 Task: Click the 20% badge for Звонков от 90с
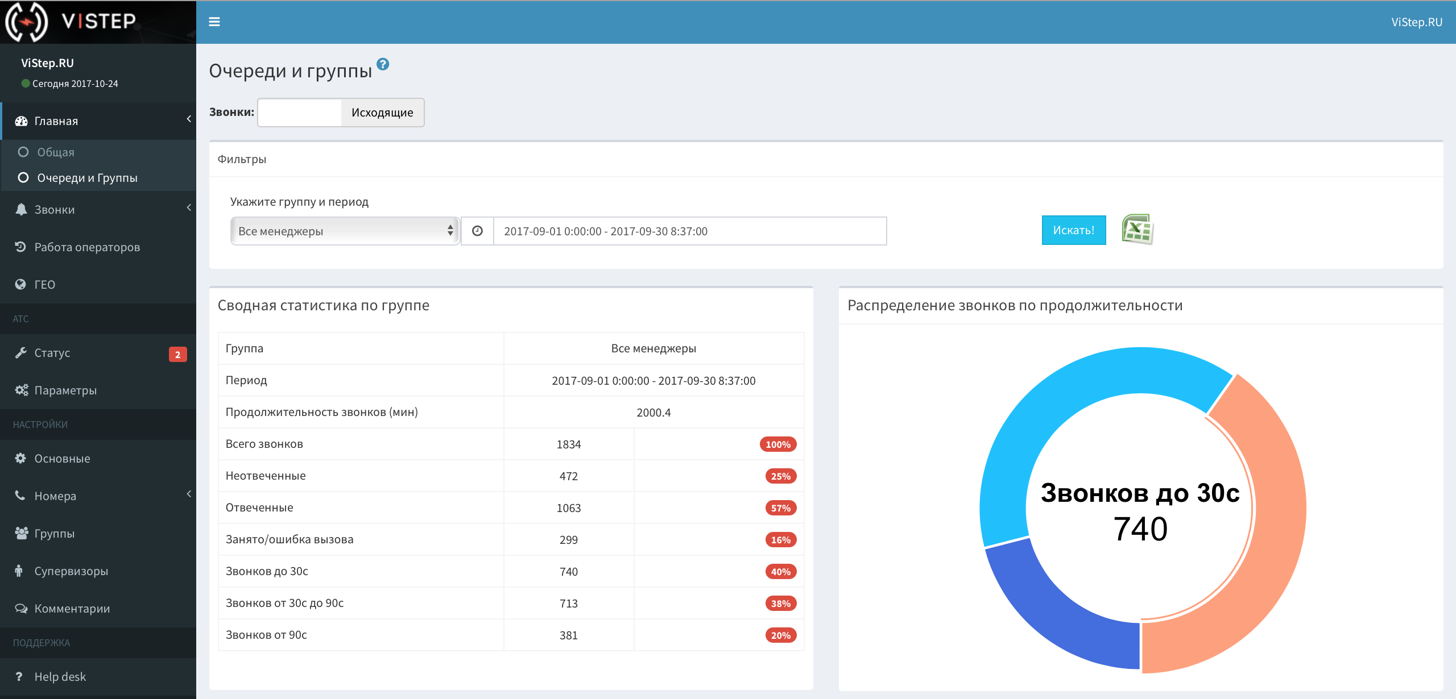point(781,635)
